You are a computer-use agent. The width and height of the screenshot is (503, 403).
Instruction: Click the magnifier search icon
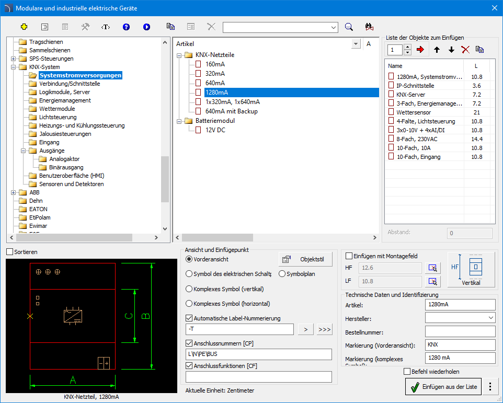[x=349, y=27]
